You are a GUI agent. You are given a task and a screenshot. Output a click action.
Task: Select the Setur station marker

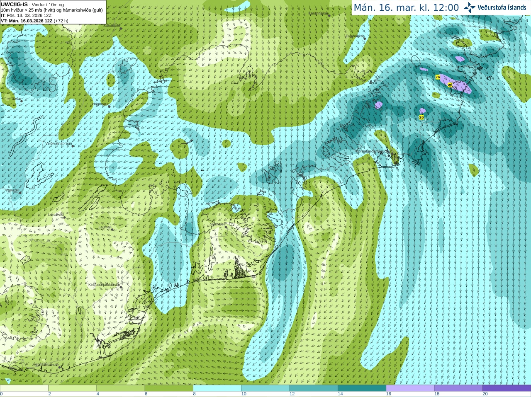coord(21,101)
